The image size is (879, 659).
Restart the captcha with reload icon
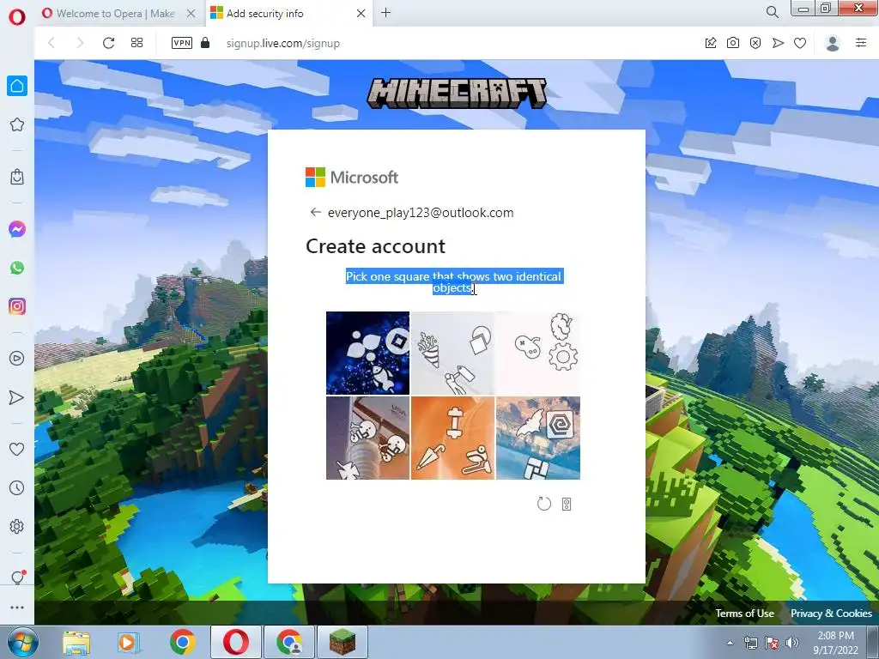point(543,504)
